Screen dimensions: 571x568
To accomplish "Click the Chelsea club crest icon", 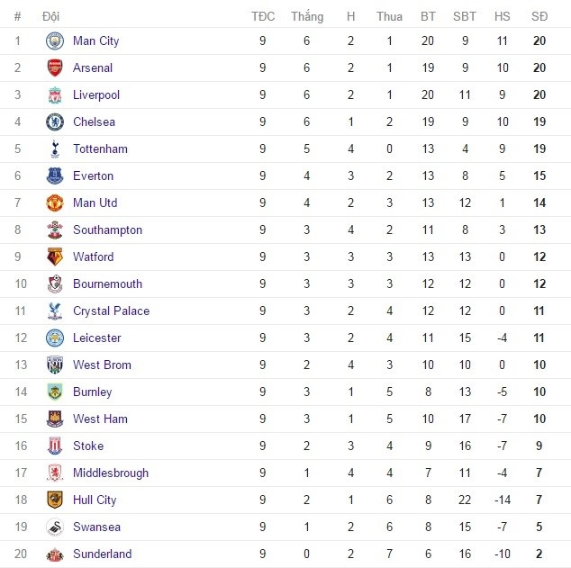I will (55, 122).
